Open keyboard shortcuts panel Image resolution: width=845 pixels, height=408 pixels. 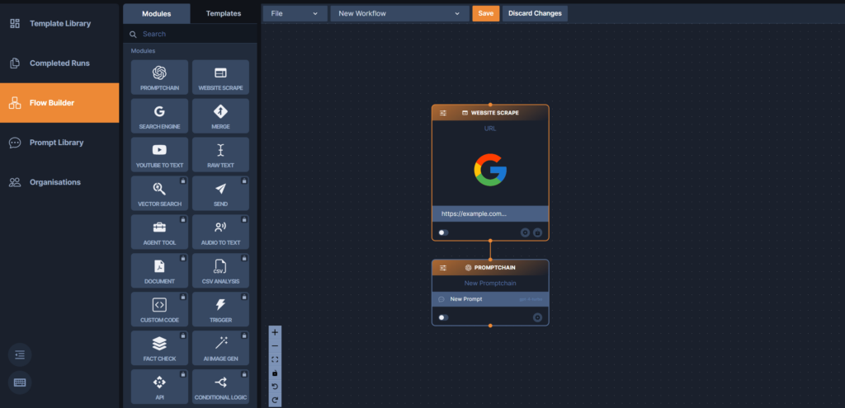(x=20, y=382)
